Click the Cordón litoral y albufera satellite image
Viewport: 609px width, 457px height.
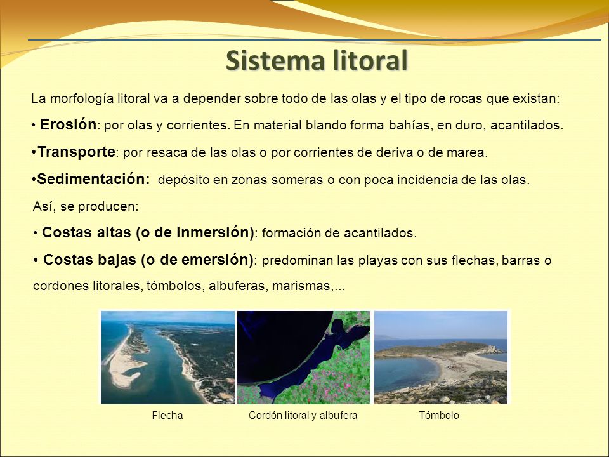(304, 357)
